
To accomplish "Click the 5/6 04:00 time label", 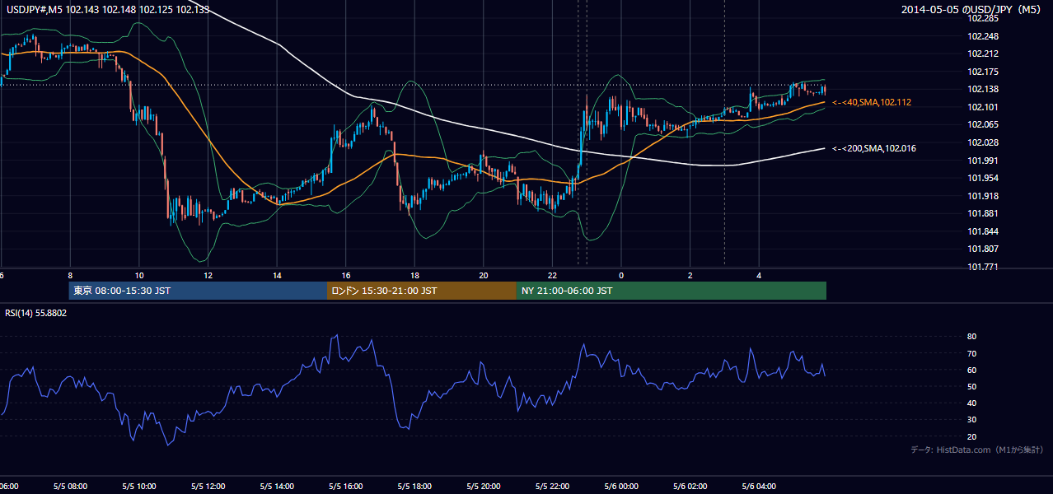I will (x=759, y=487).
